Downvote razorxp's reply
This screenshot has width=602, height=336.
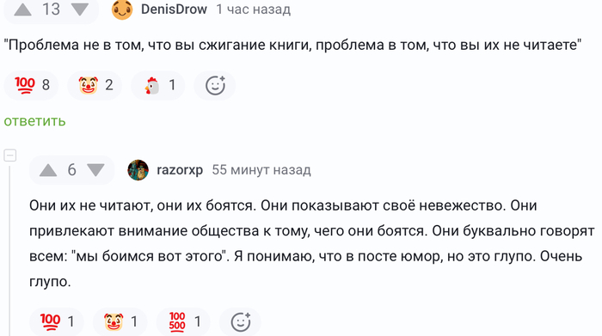[95, 170]
